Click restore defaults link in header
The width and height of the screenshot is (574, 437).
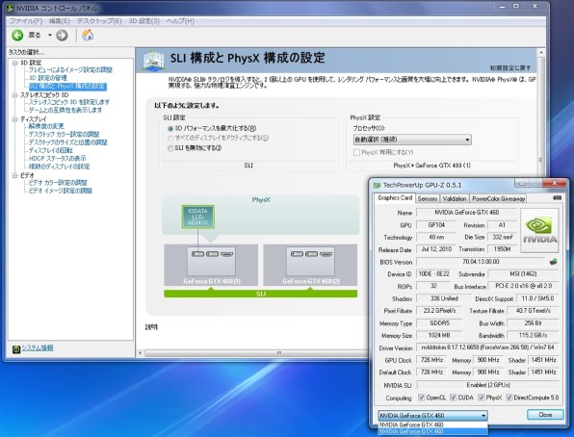[509, 68]
